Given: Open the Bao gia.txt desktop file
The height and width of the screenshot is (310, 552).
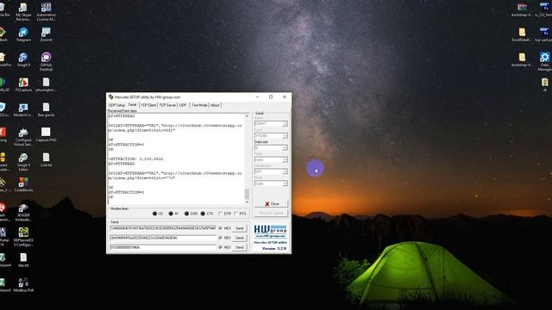Looking at the screenshot, I should click(x=46, y=109).
